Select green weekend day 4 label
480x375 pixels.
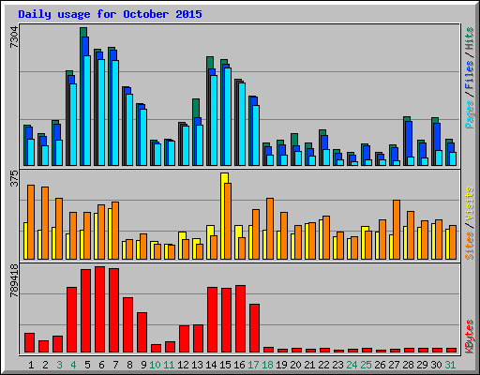[x=73, y=365]
